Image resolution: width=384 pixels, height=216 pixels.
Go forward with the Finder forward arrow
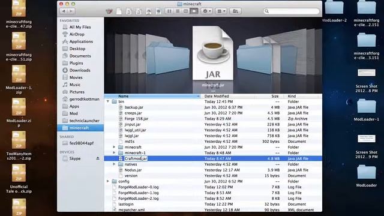pos(71,11)
